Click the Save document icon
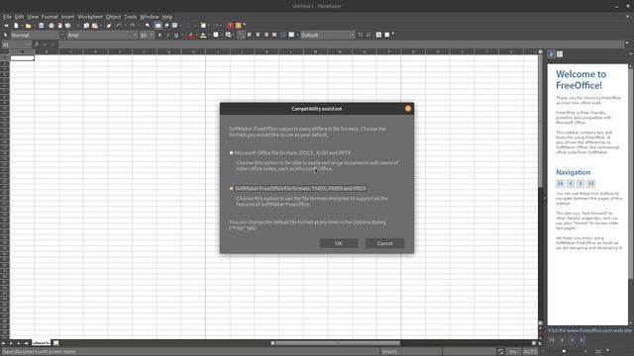Screen dimensions: 634x356 click(42, 26)
